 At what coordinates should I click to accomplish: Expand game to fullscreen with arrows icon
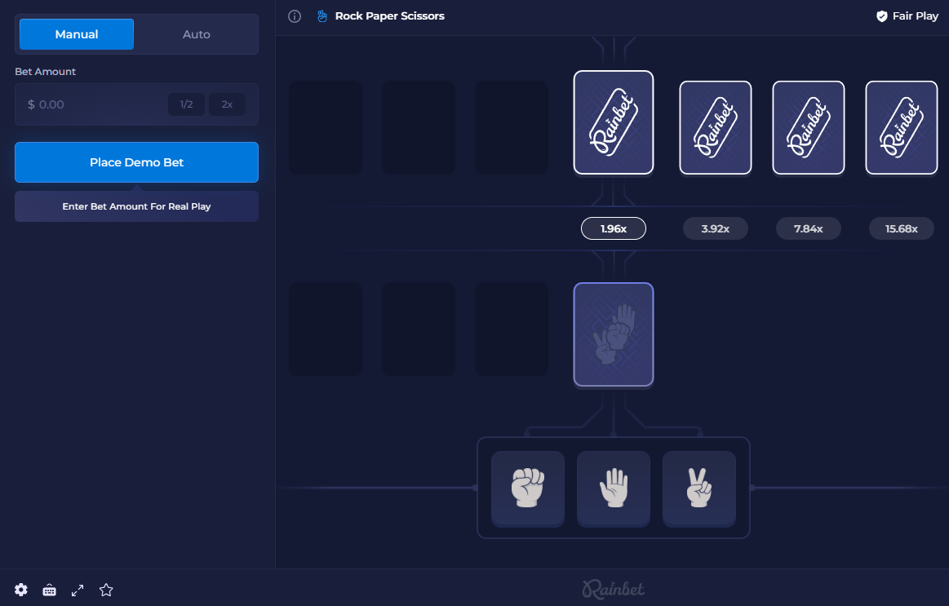(78, 590)
